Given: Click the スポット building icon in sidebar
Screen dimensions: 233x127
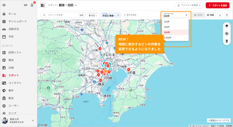Looking at the screenshot, I should pyautogui.click(x=4, y=75).
